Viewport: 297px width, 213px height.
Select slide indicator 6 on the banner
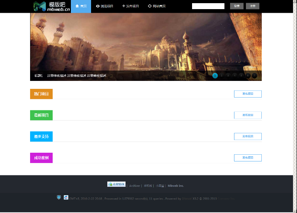click(248, 76)
